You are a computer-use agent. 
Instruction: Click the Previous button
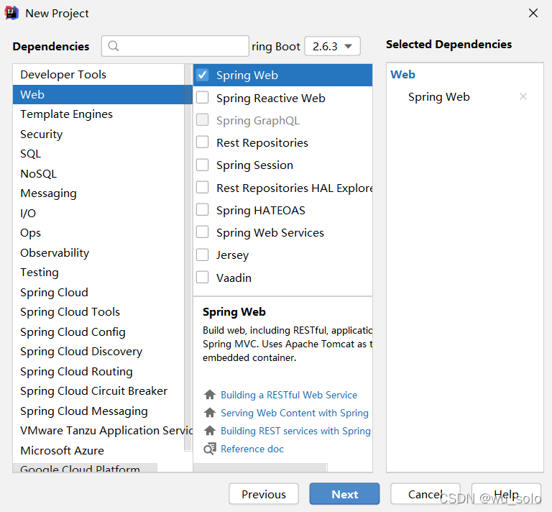[264, 494]
